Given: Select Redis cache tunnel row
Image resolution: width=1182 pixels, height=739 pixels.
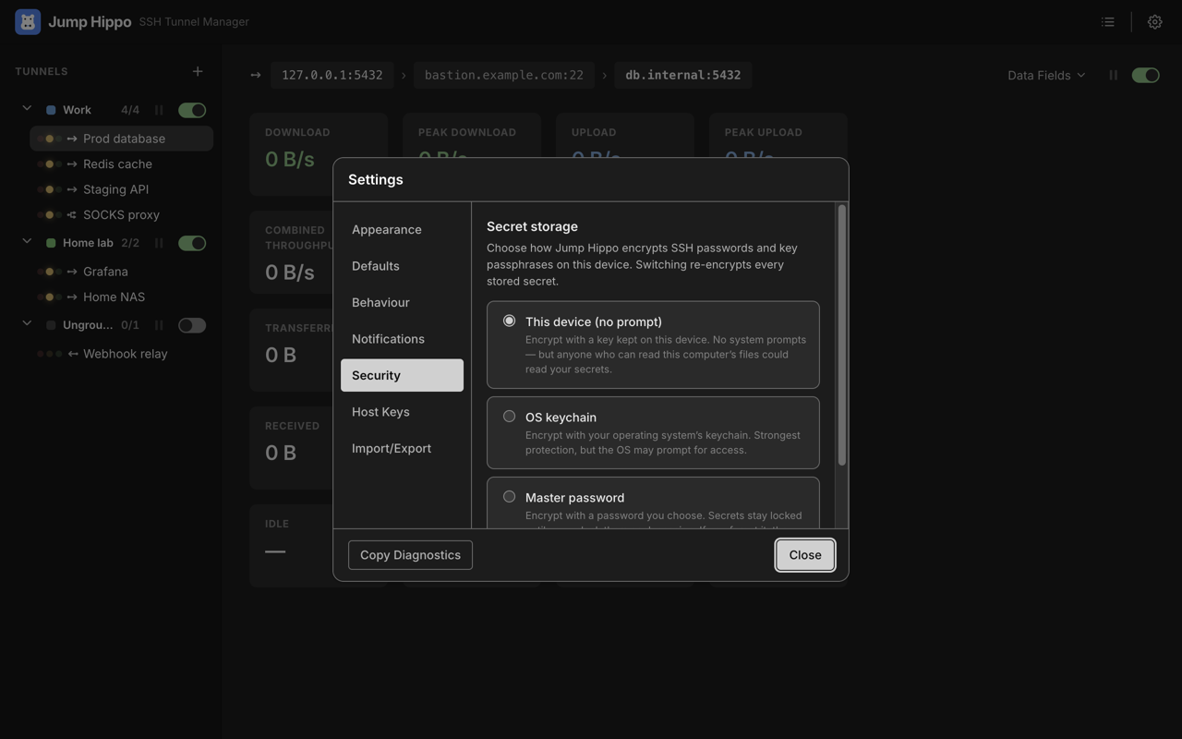Looking at the screenshot, I should point(122,164).
